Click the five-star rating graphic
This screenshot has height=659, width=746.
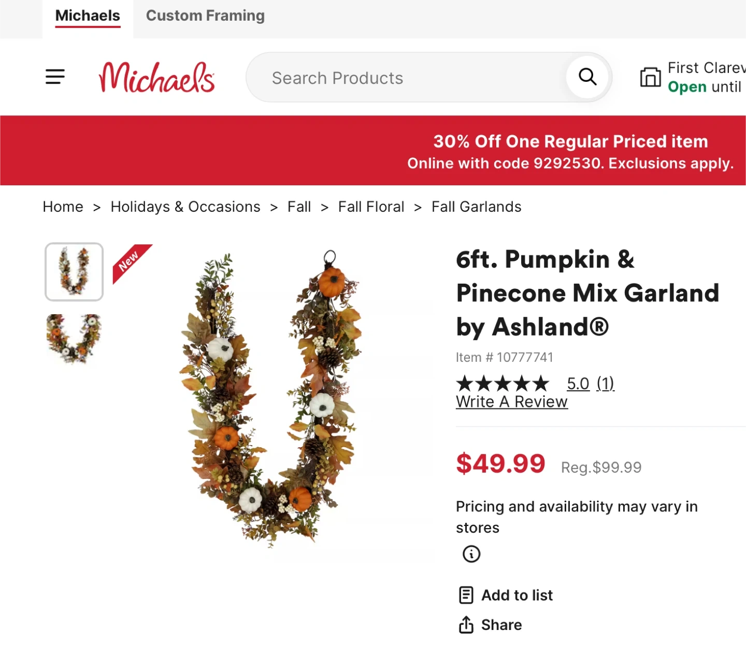(x=502, y=384)
